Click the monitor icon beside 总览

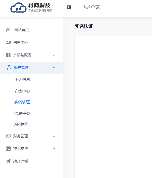click(x=87, y=7)
